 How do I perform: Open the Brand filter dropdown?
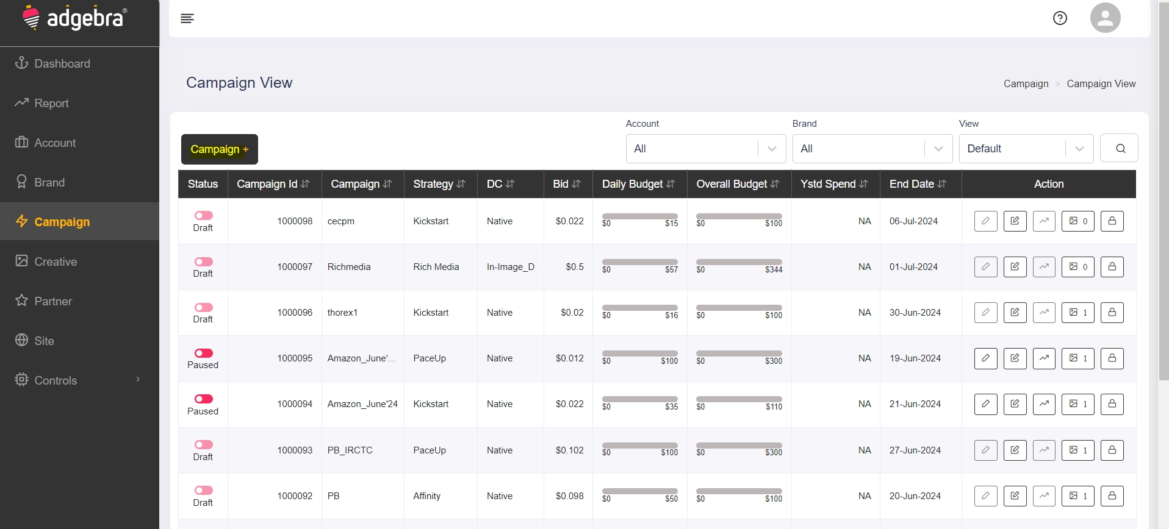click(x=872, y=149)
